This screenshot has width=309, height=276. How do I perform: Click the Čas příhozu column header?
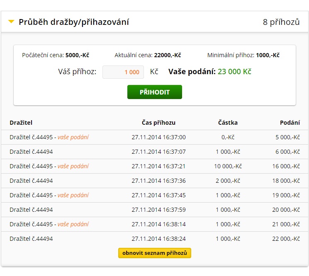(x=158, y=123)
